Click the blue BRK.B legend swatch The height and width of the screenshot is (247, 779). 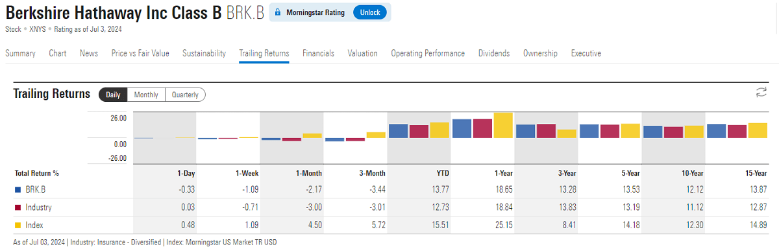pos(18,190)
